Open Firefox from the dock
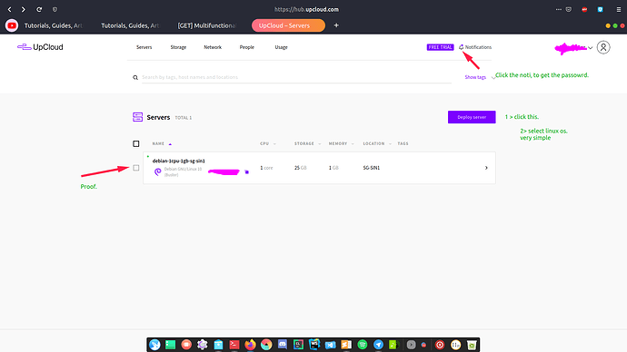 [x=250, y=345]
